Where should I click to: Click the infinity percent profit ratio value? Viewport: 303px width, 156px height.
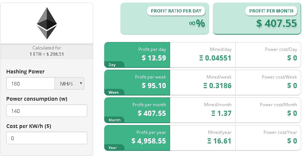point(197,24)
